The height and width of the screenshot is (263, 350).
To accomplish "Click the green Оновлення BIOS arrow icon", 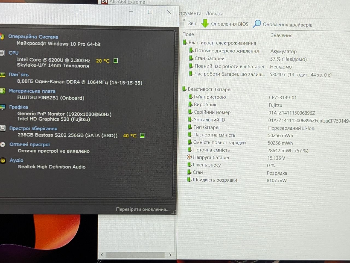I will 205,23.
